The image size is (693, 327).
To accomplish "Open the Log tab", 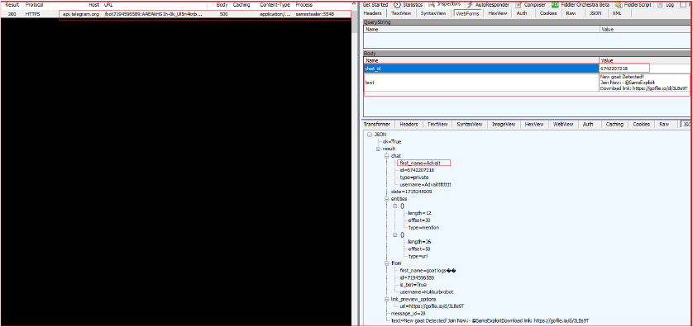I will (666, 4).
